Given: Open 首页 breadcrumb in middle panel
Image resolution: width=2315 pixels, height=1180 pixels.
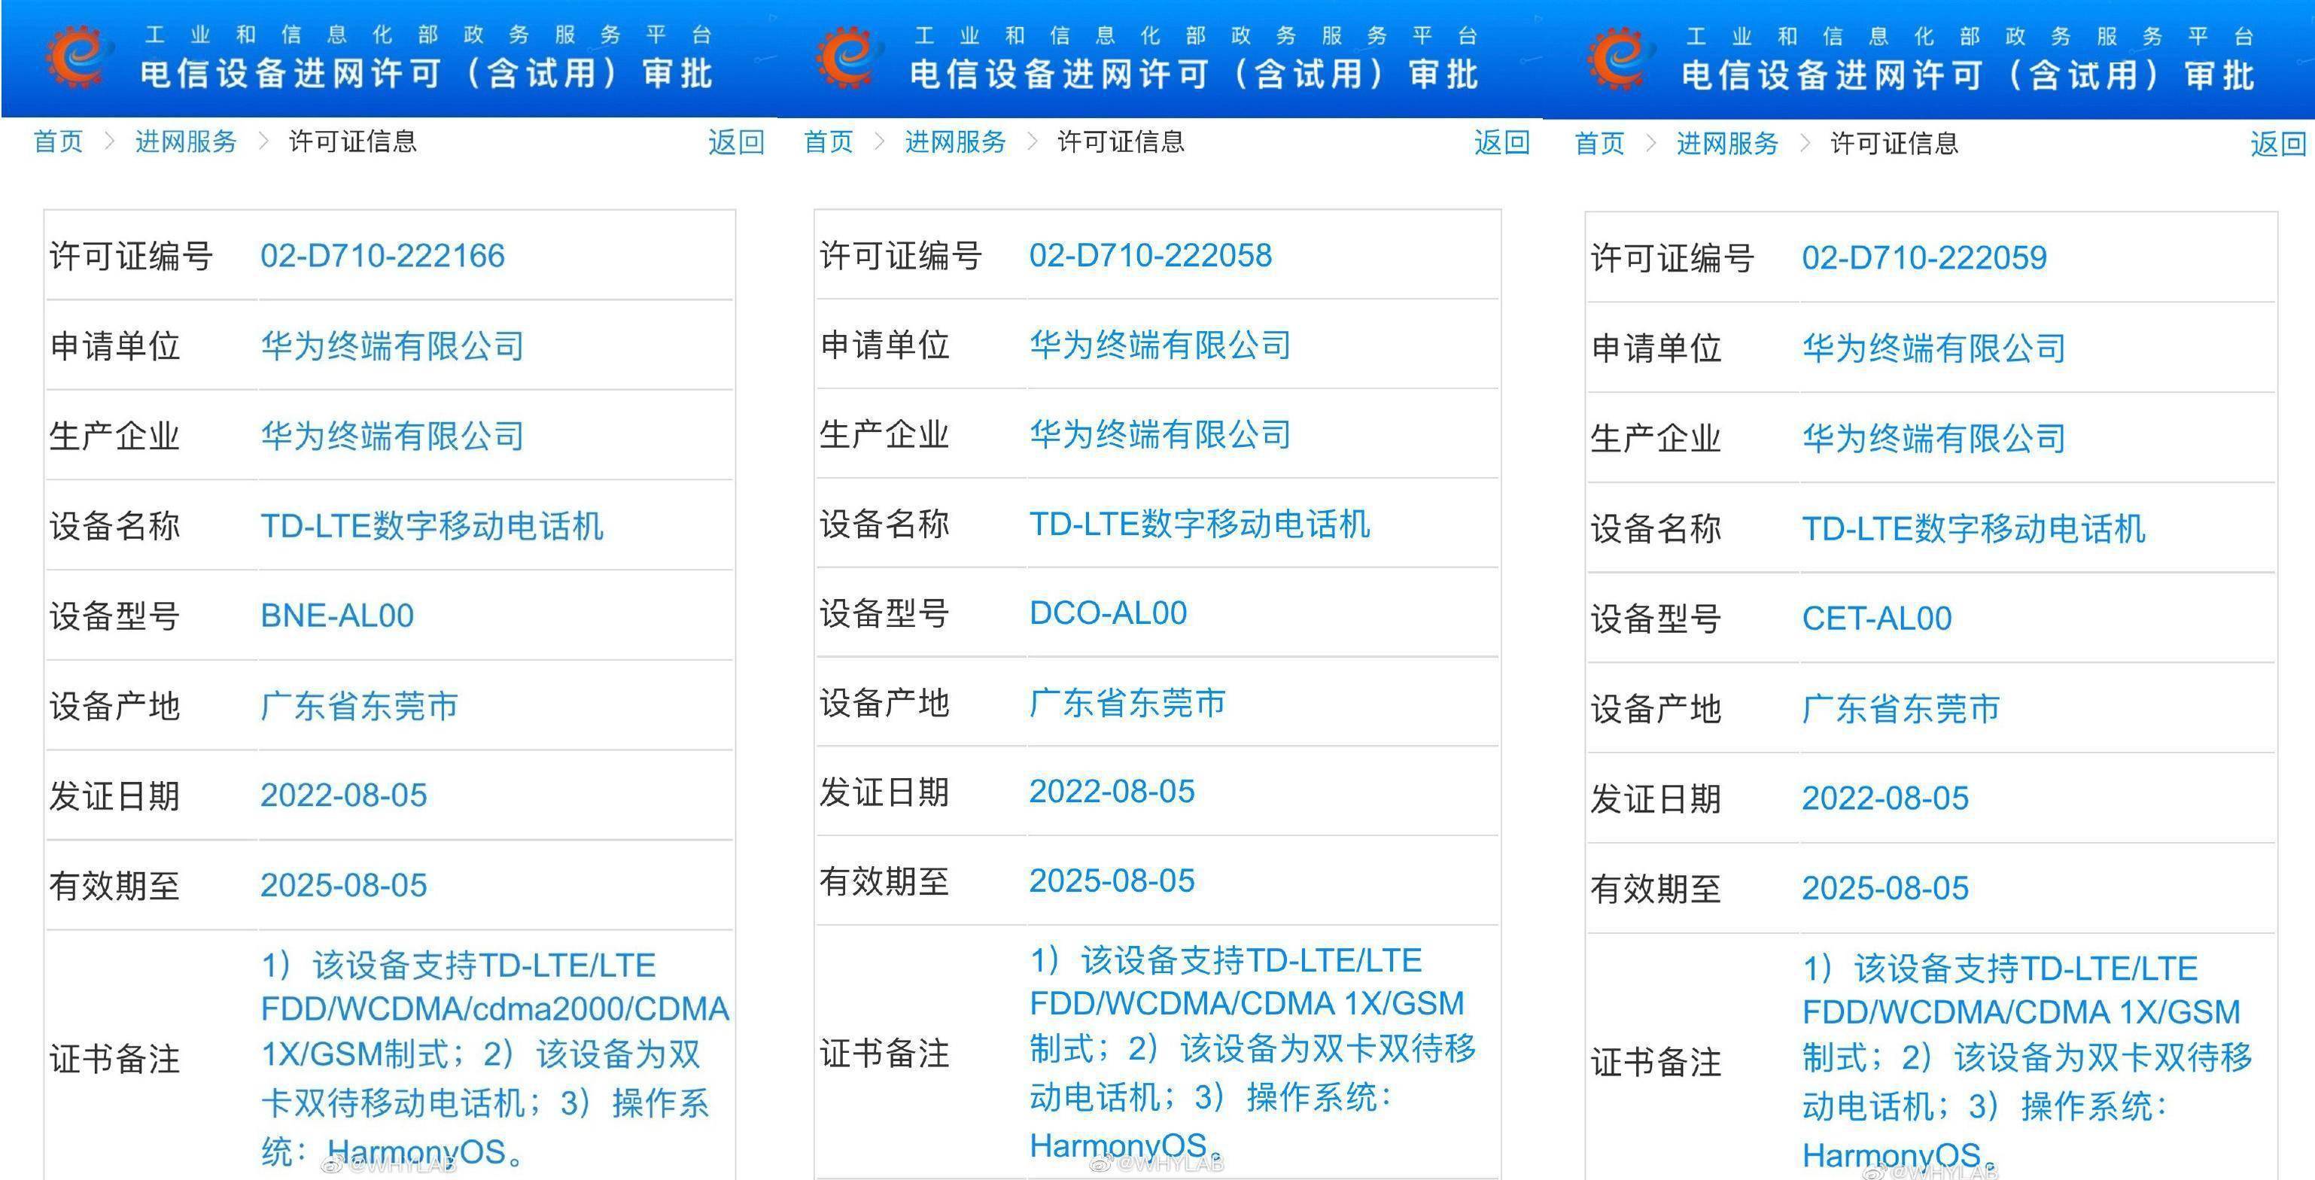Looking at the screenshot, I should point(829,142).
